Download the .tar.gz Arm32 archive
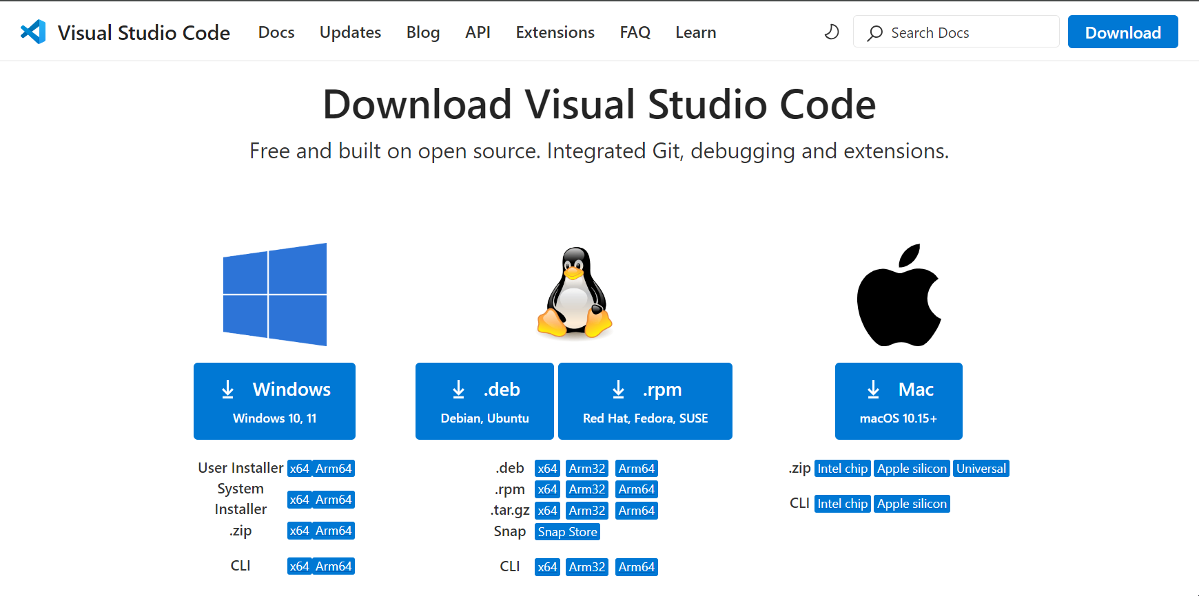The image size is (1199, 596). [587, 511]
